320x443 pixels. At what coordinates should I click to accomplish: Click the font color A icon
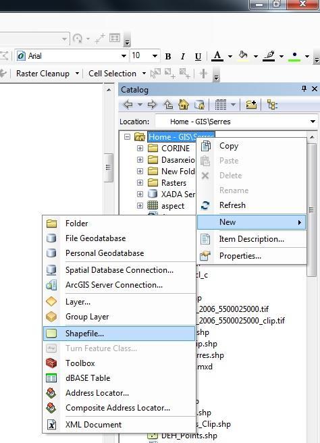[x=217, y=56]
